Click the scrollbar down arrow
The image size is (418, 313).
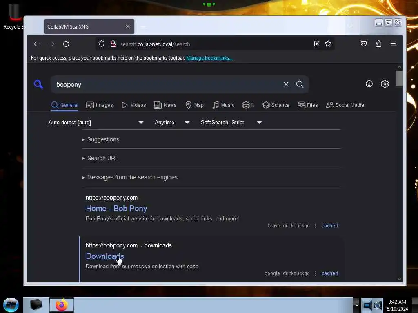coord(399,279)
